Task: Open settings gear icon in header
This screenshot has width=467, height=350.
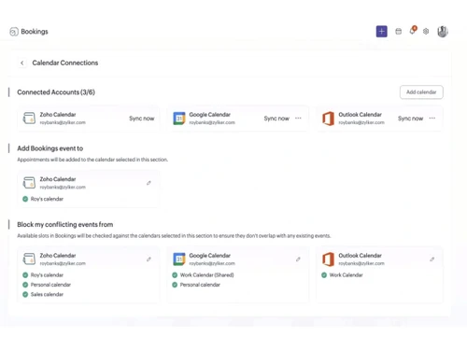Action: 426,32
